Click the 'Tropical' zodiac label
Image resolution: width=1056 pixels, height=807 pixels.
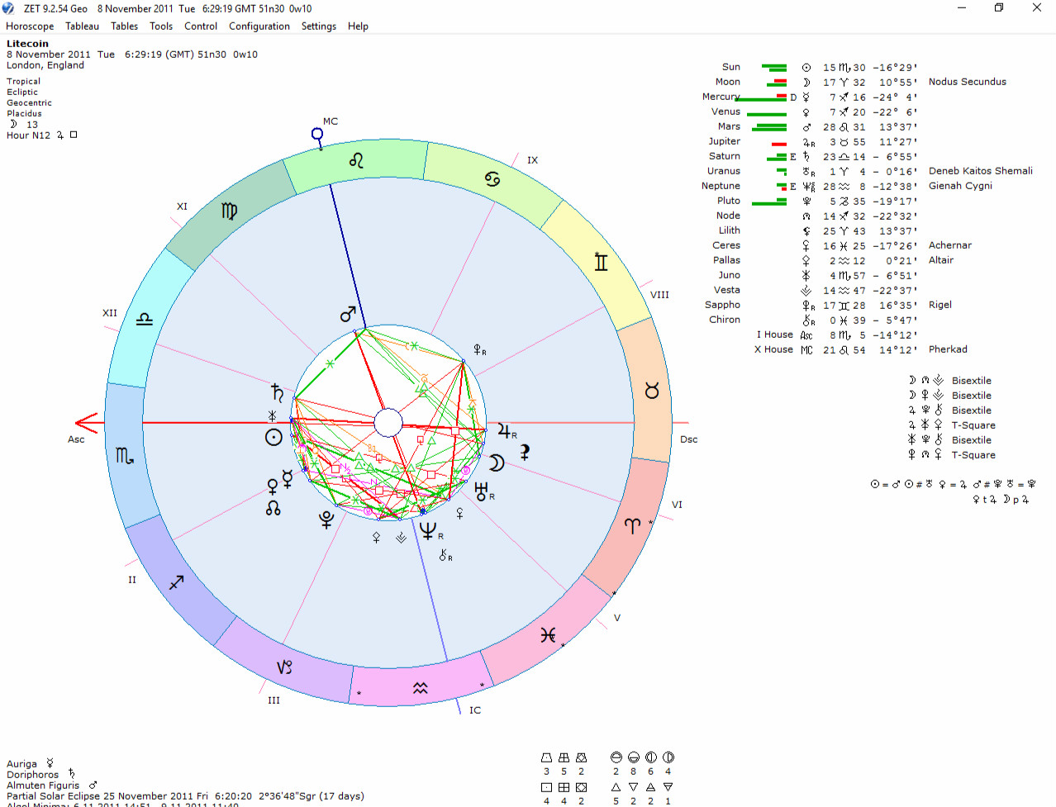click(x=23, y=82)
